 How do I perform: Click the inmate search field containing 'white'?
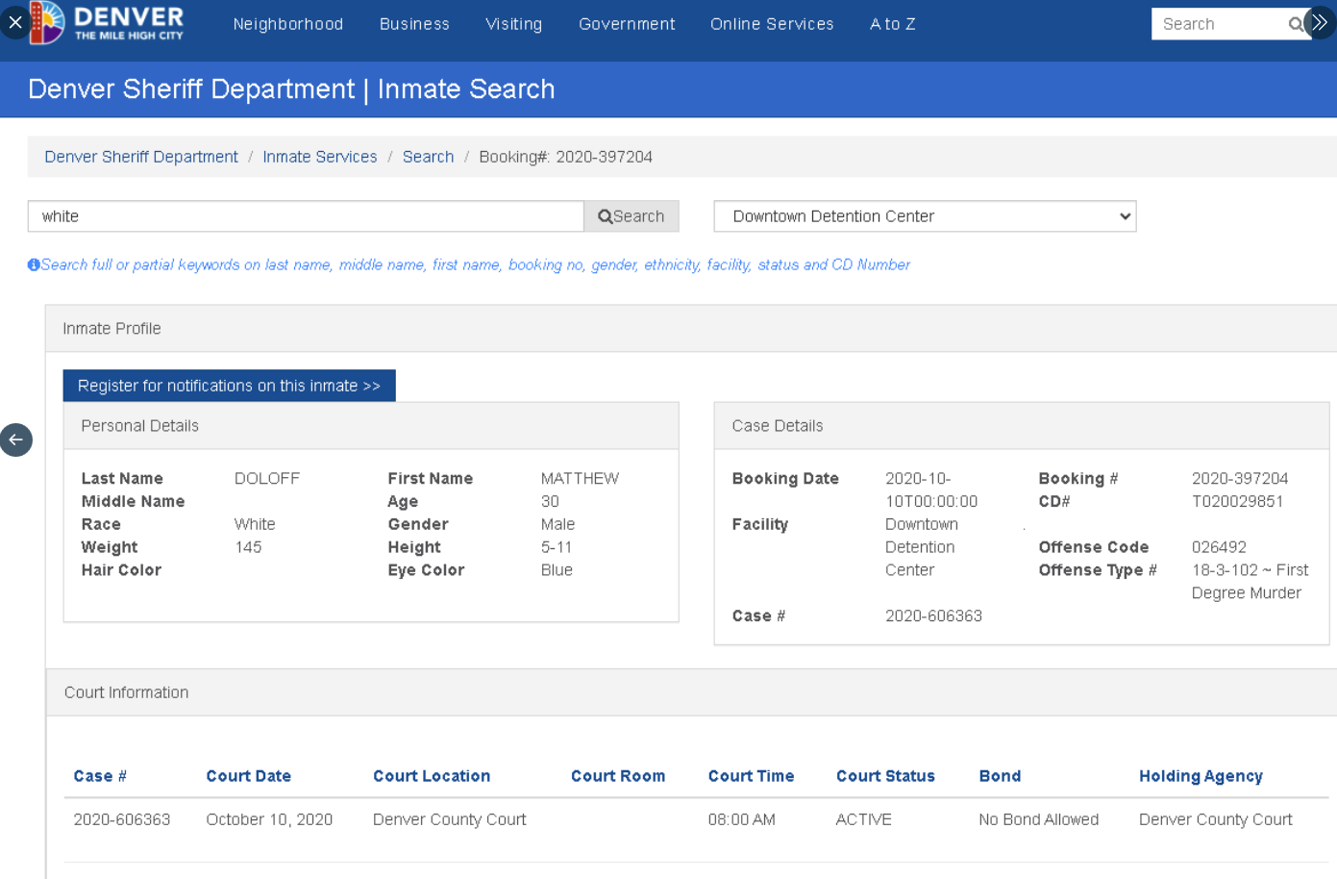(x=306, y=216)
